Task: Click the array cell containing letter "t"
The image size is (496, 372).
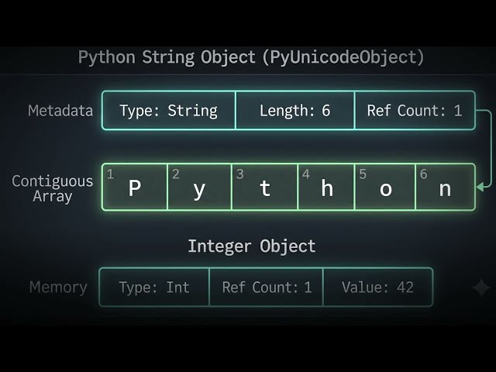Action: click(x=264, y=187)
